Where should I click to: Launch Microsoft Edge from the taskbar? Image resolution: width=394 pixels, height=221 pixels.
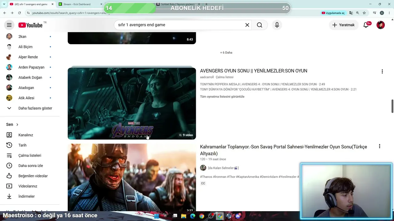click(193, 216)
